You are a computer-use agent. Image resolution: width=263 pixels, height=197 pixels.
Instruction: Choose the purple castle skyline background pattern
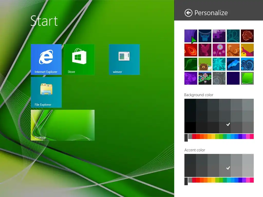coord(219,36)
